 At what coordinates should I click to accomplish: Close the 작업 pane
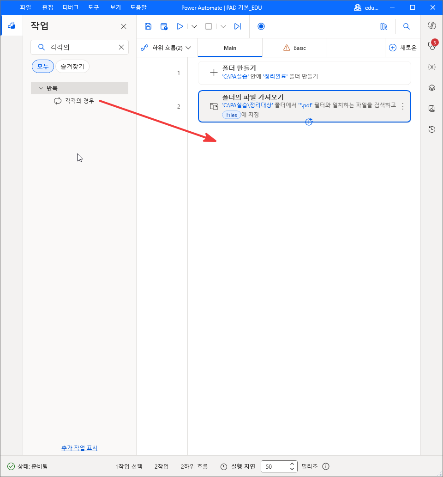coord(124,26)
